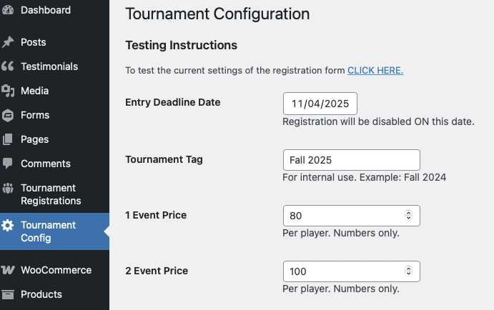
Task: Click the Dashboard gauge icon
Action: pyautogui.click(x=8, y=10)
